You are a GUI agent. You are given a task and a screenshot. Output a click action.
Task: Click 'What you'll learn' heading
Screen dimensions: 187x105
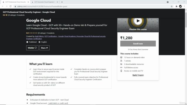click(41, 64)
